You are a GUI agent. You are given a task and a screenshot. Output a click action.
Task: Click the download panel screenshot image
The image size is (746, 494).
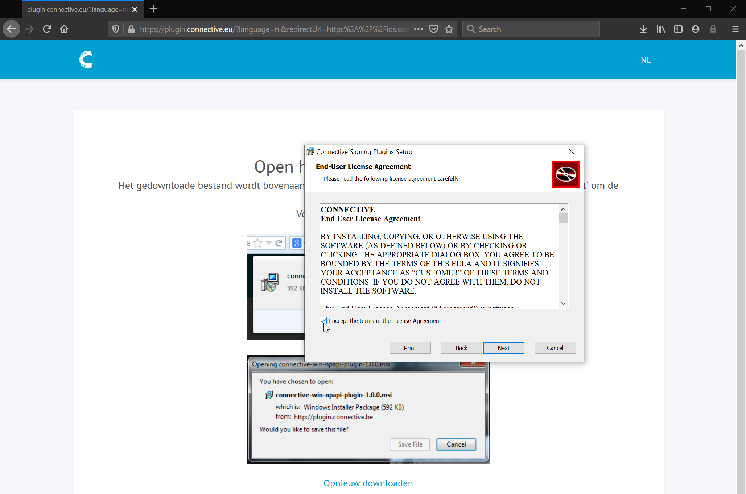coord(275,287)
